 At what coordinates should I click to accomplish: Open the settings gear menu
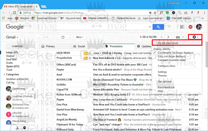195,37
